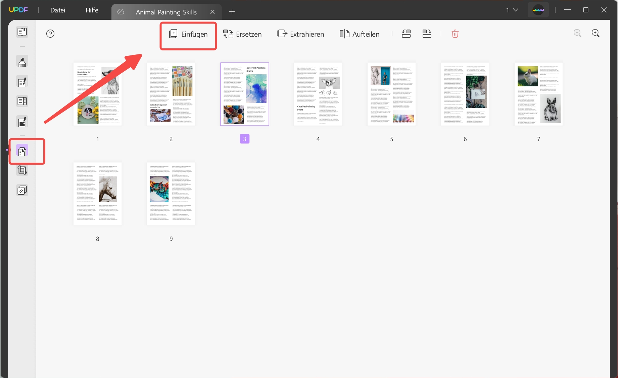Click the tab's document edit-status icon
Screen dimensions: 618x378
(121, 12)
